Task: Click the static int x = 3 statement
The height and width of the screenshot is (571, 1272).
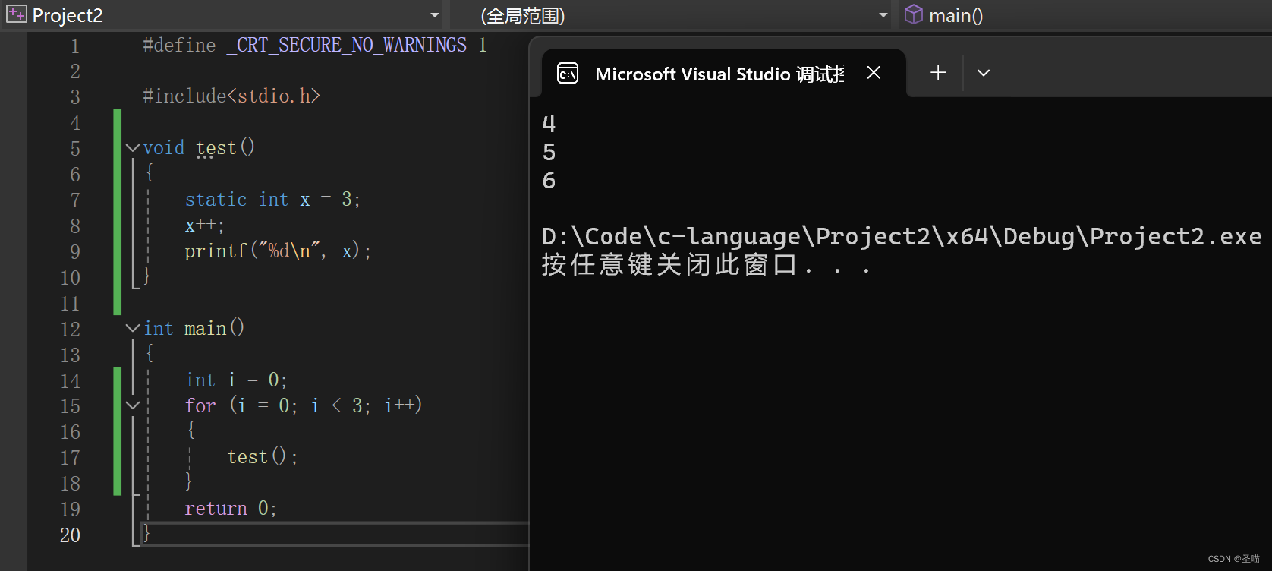Action: (x=272, y=200)
